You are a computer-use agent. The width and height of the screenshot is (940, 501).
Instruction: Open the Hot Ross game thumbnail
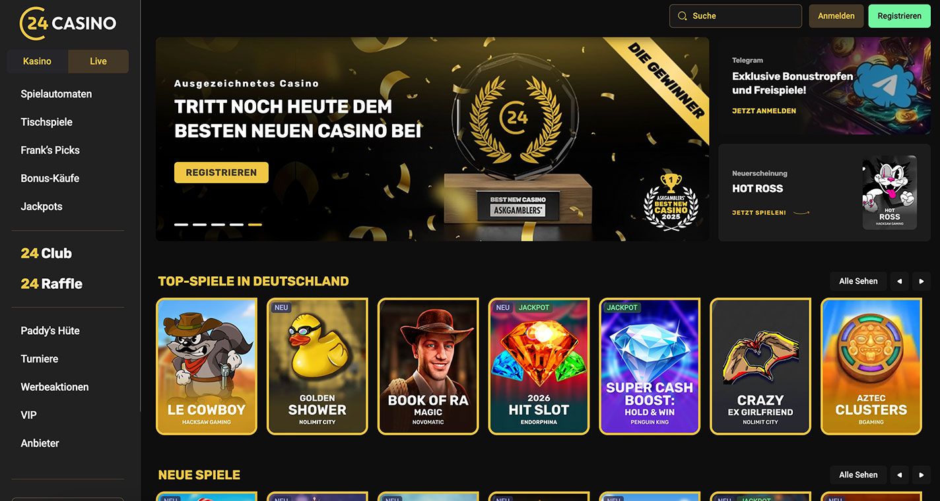tap(889, 192)
